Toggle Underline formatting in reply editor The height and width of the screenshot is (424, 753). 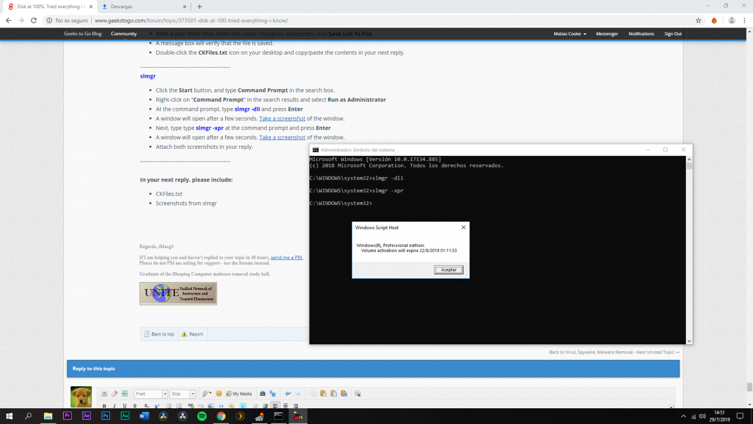[x=124, y=406]
